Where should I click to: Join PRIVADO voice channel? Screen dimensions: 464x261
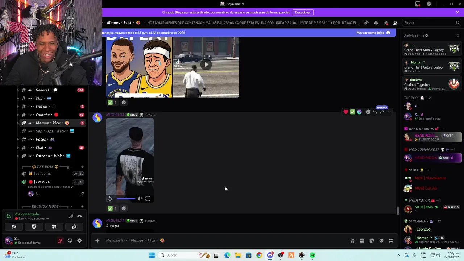pos(53,174)
